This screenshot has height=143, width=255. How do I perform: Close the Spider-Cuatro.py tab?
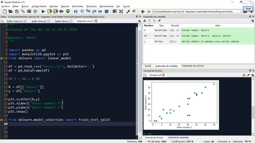(25, 21)
